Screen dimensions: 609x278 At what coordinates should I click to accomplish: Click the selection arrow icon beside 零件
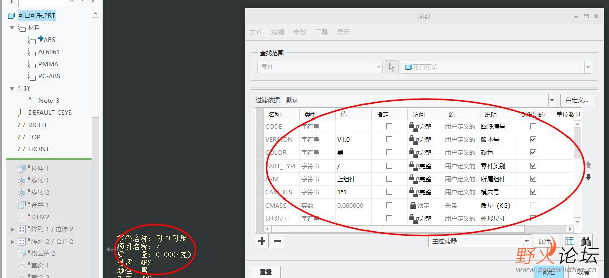pos(391,67)
